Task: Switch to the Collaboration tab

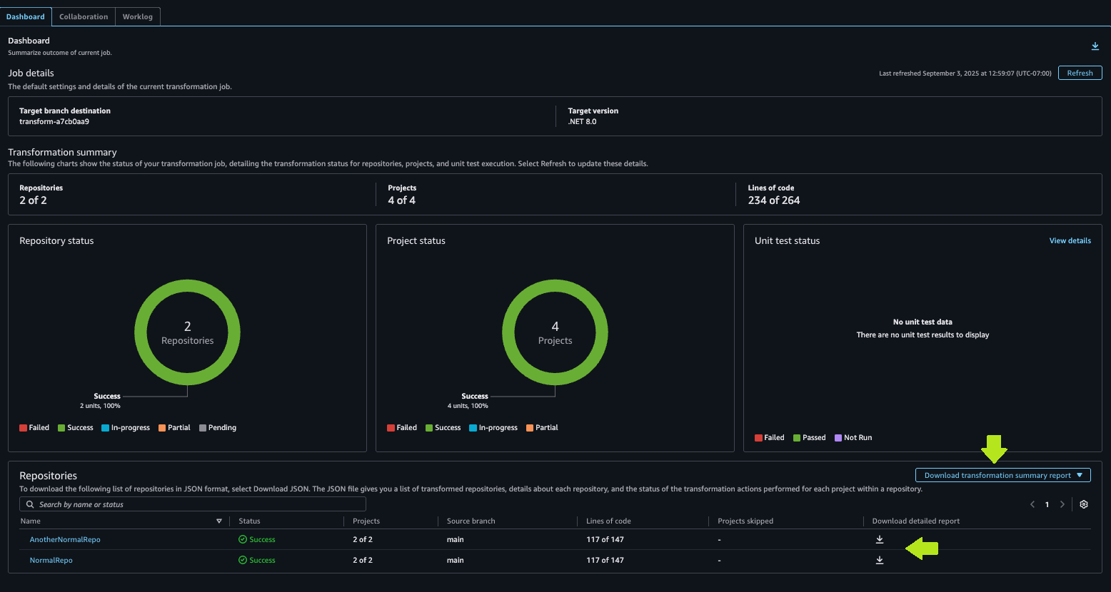Action: 84,16
